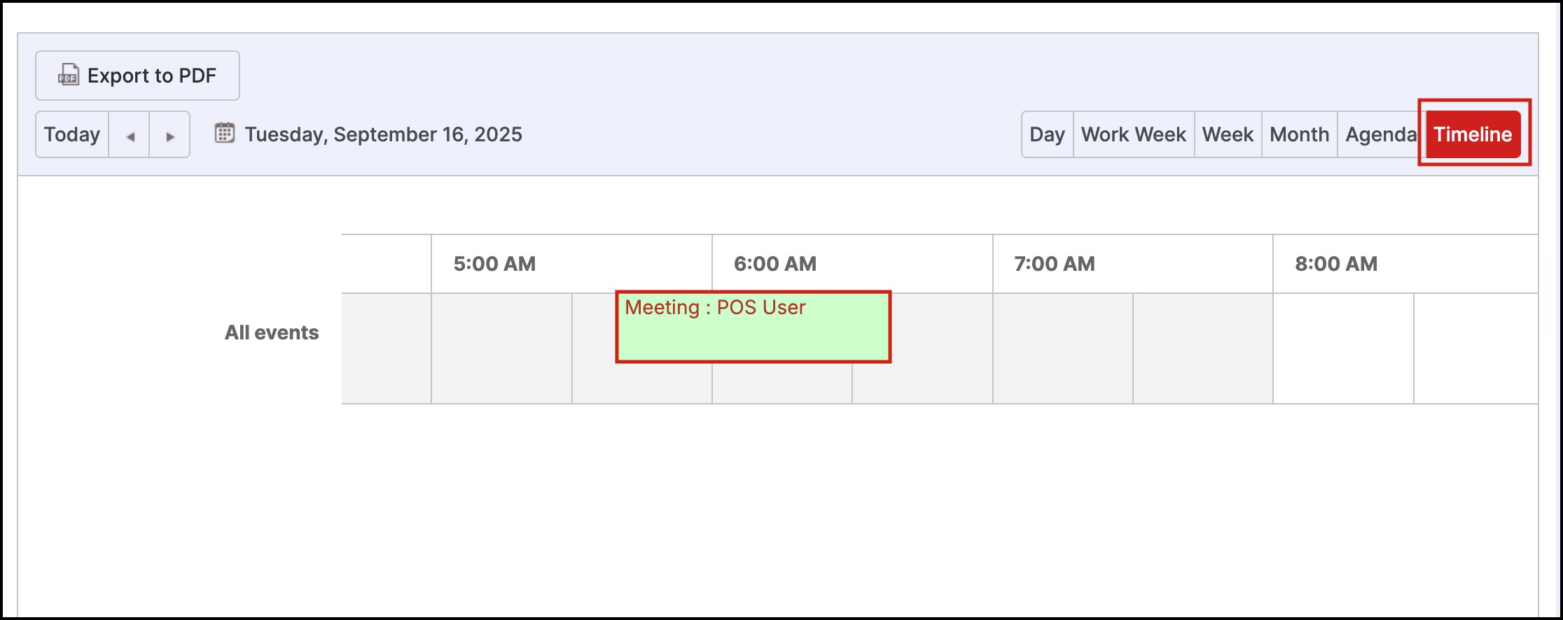The width and height of the screenshot is (1563, 620).
Task: Click the 7:00 AM time header
Action: [x=1055, y=264]
